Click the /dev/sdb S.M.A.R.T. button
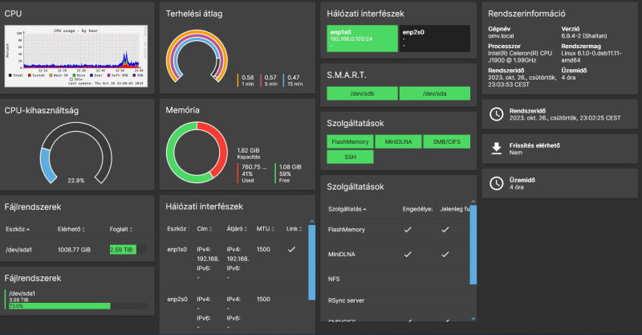 pos(362,93)
